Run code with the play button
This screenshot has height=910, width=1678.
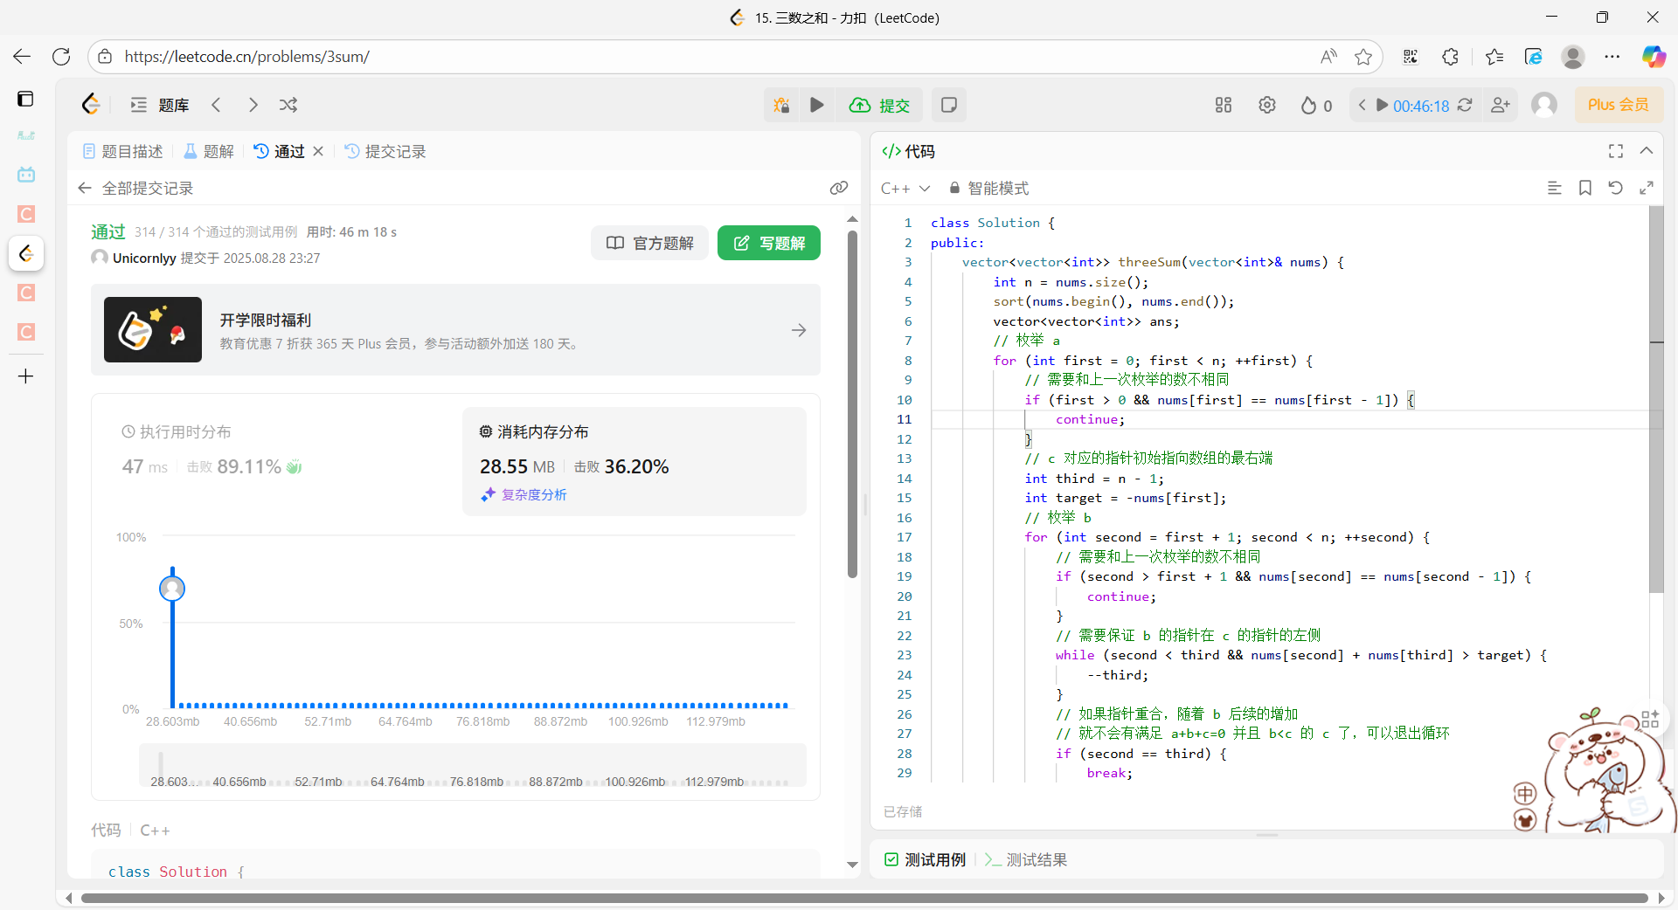click(x=817, y=105)
